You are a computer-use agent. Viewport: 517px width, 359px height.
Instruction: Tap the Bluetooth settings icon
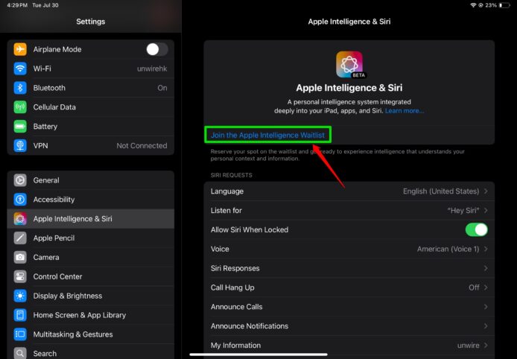20,88
